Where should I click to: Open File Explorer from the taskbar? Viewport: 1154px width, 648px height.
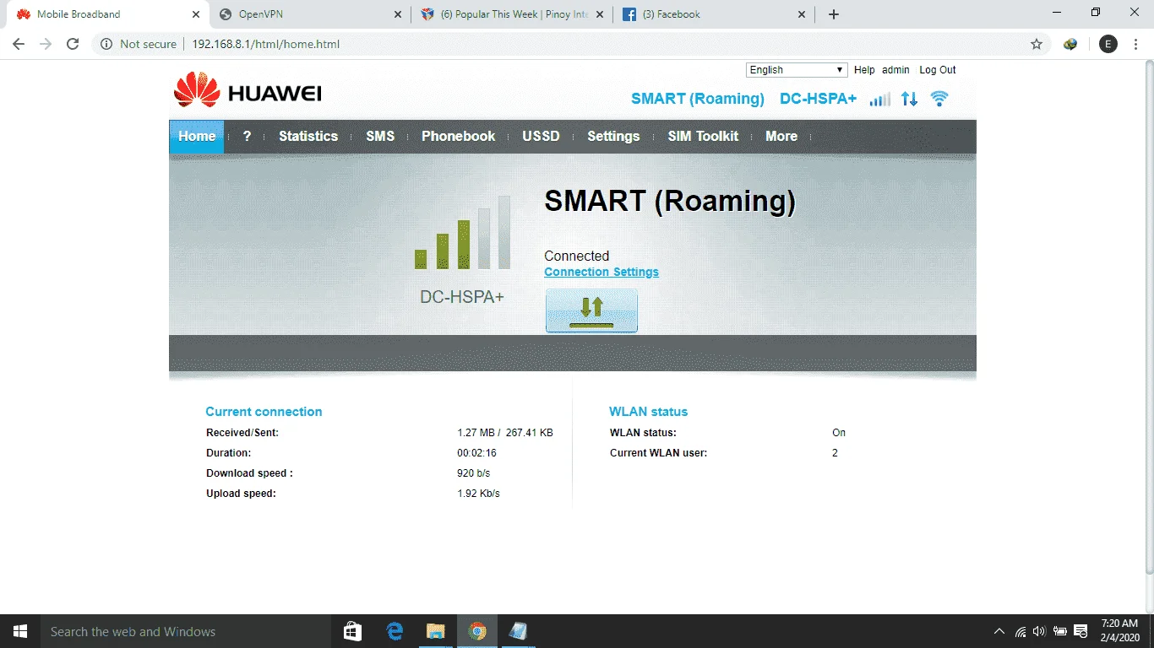pos(435,631)
